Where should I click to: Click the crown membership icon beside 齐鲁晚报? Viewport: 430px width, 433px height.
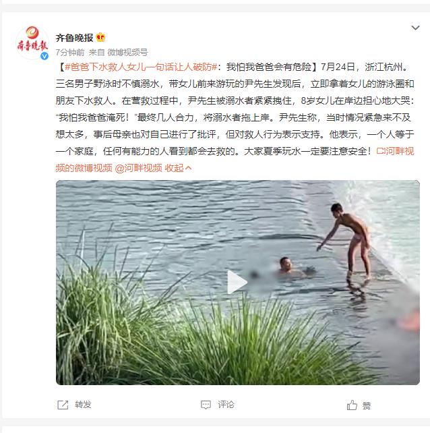(x=100, y=37)
